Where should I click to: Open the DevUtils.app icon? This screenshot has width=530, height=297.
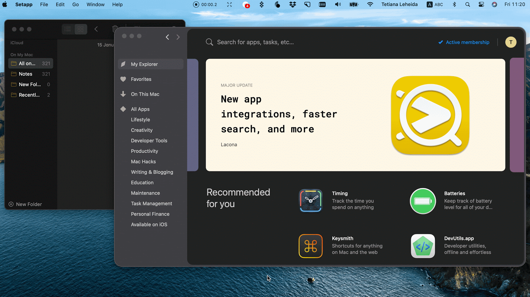(423, 246)
